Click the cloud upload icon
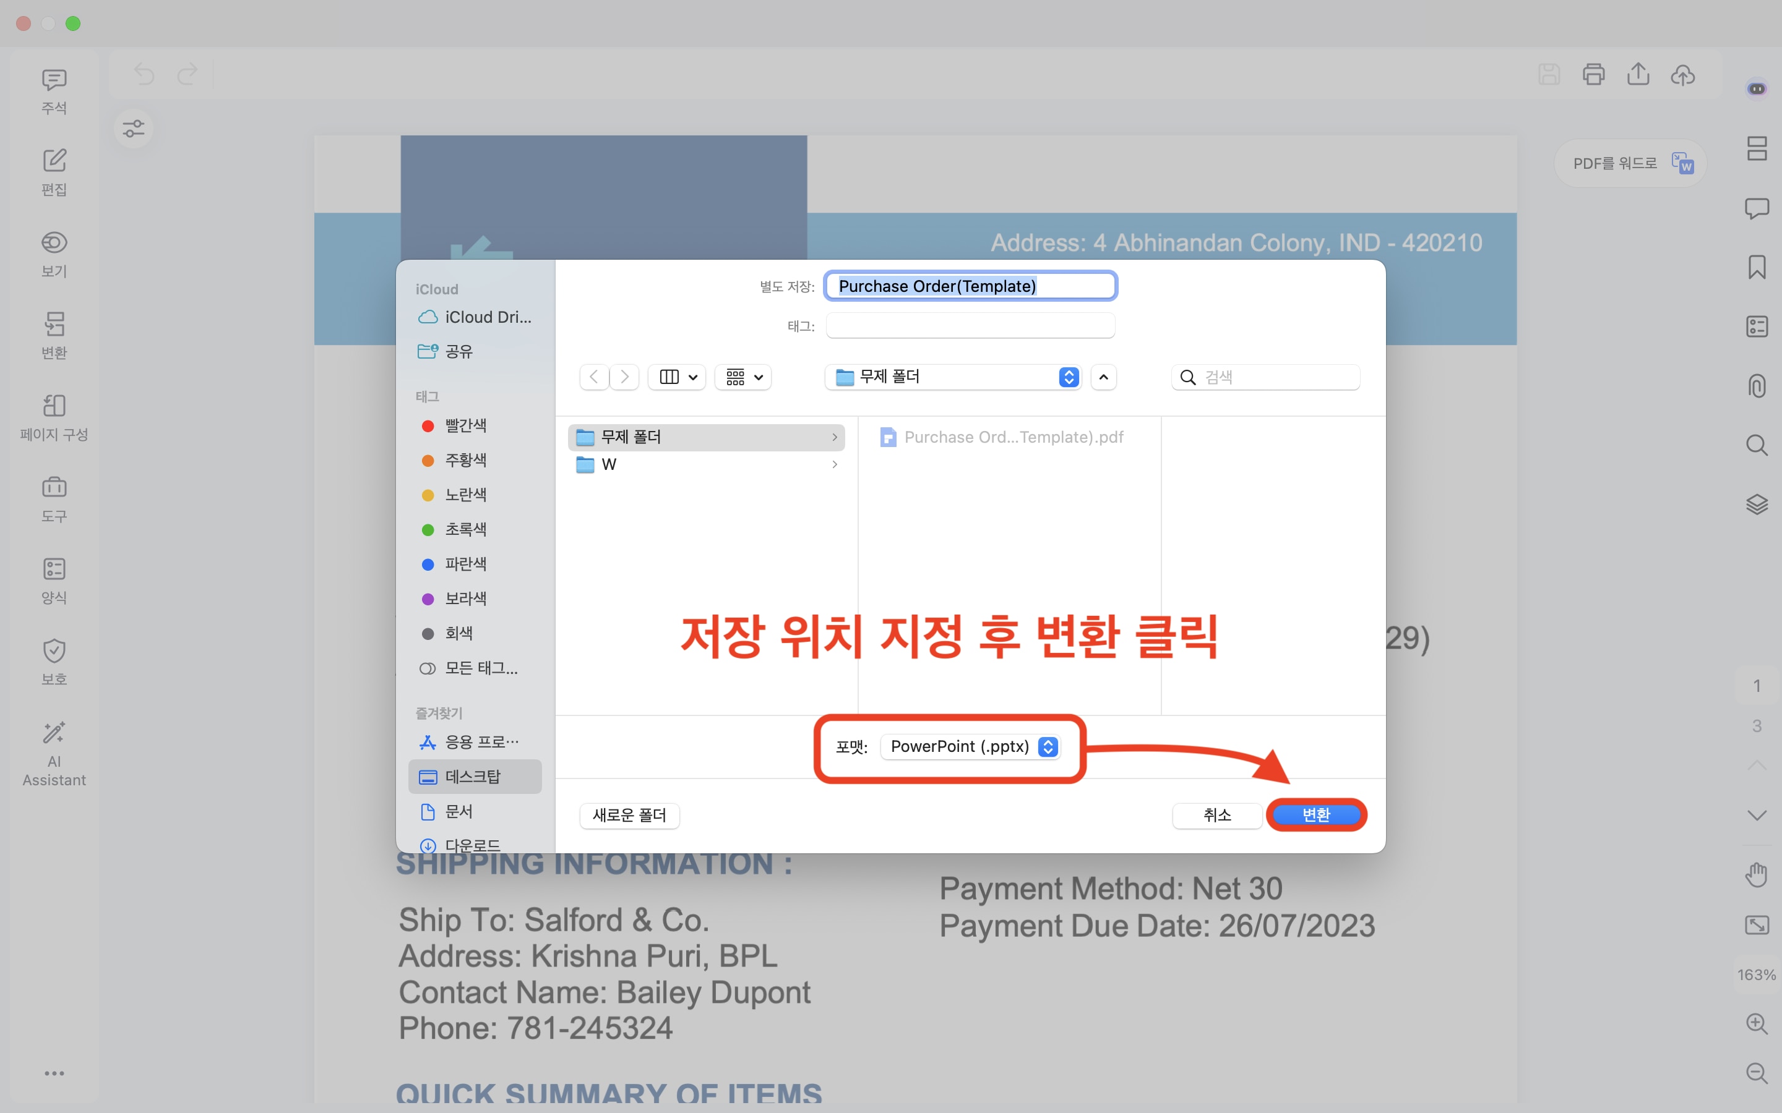Screen dimensions: 1782x1113 coord(1682,74)
